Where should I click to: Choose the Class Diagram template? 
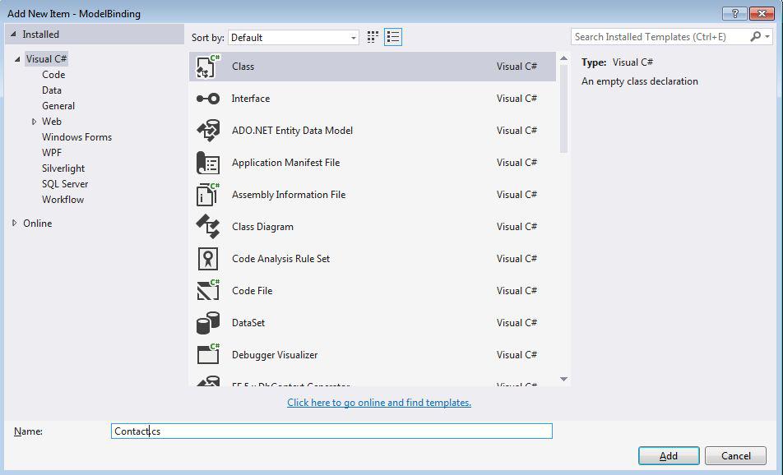(206, 227)
